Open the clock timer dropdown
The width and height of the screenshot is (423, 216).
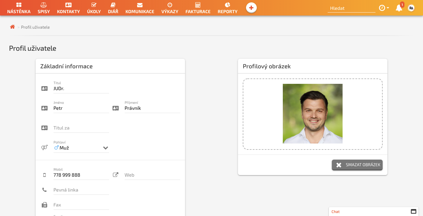coord(384,8)
